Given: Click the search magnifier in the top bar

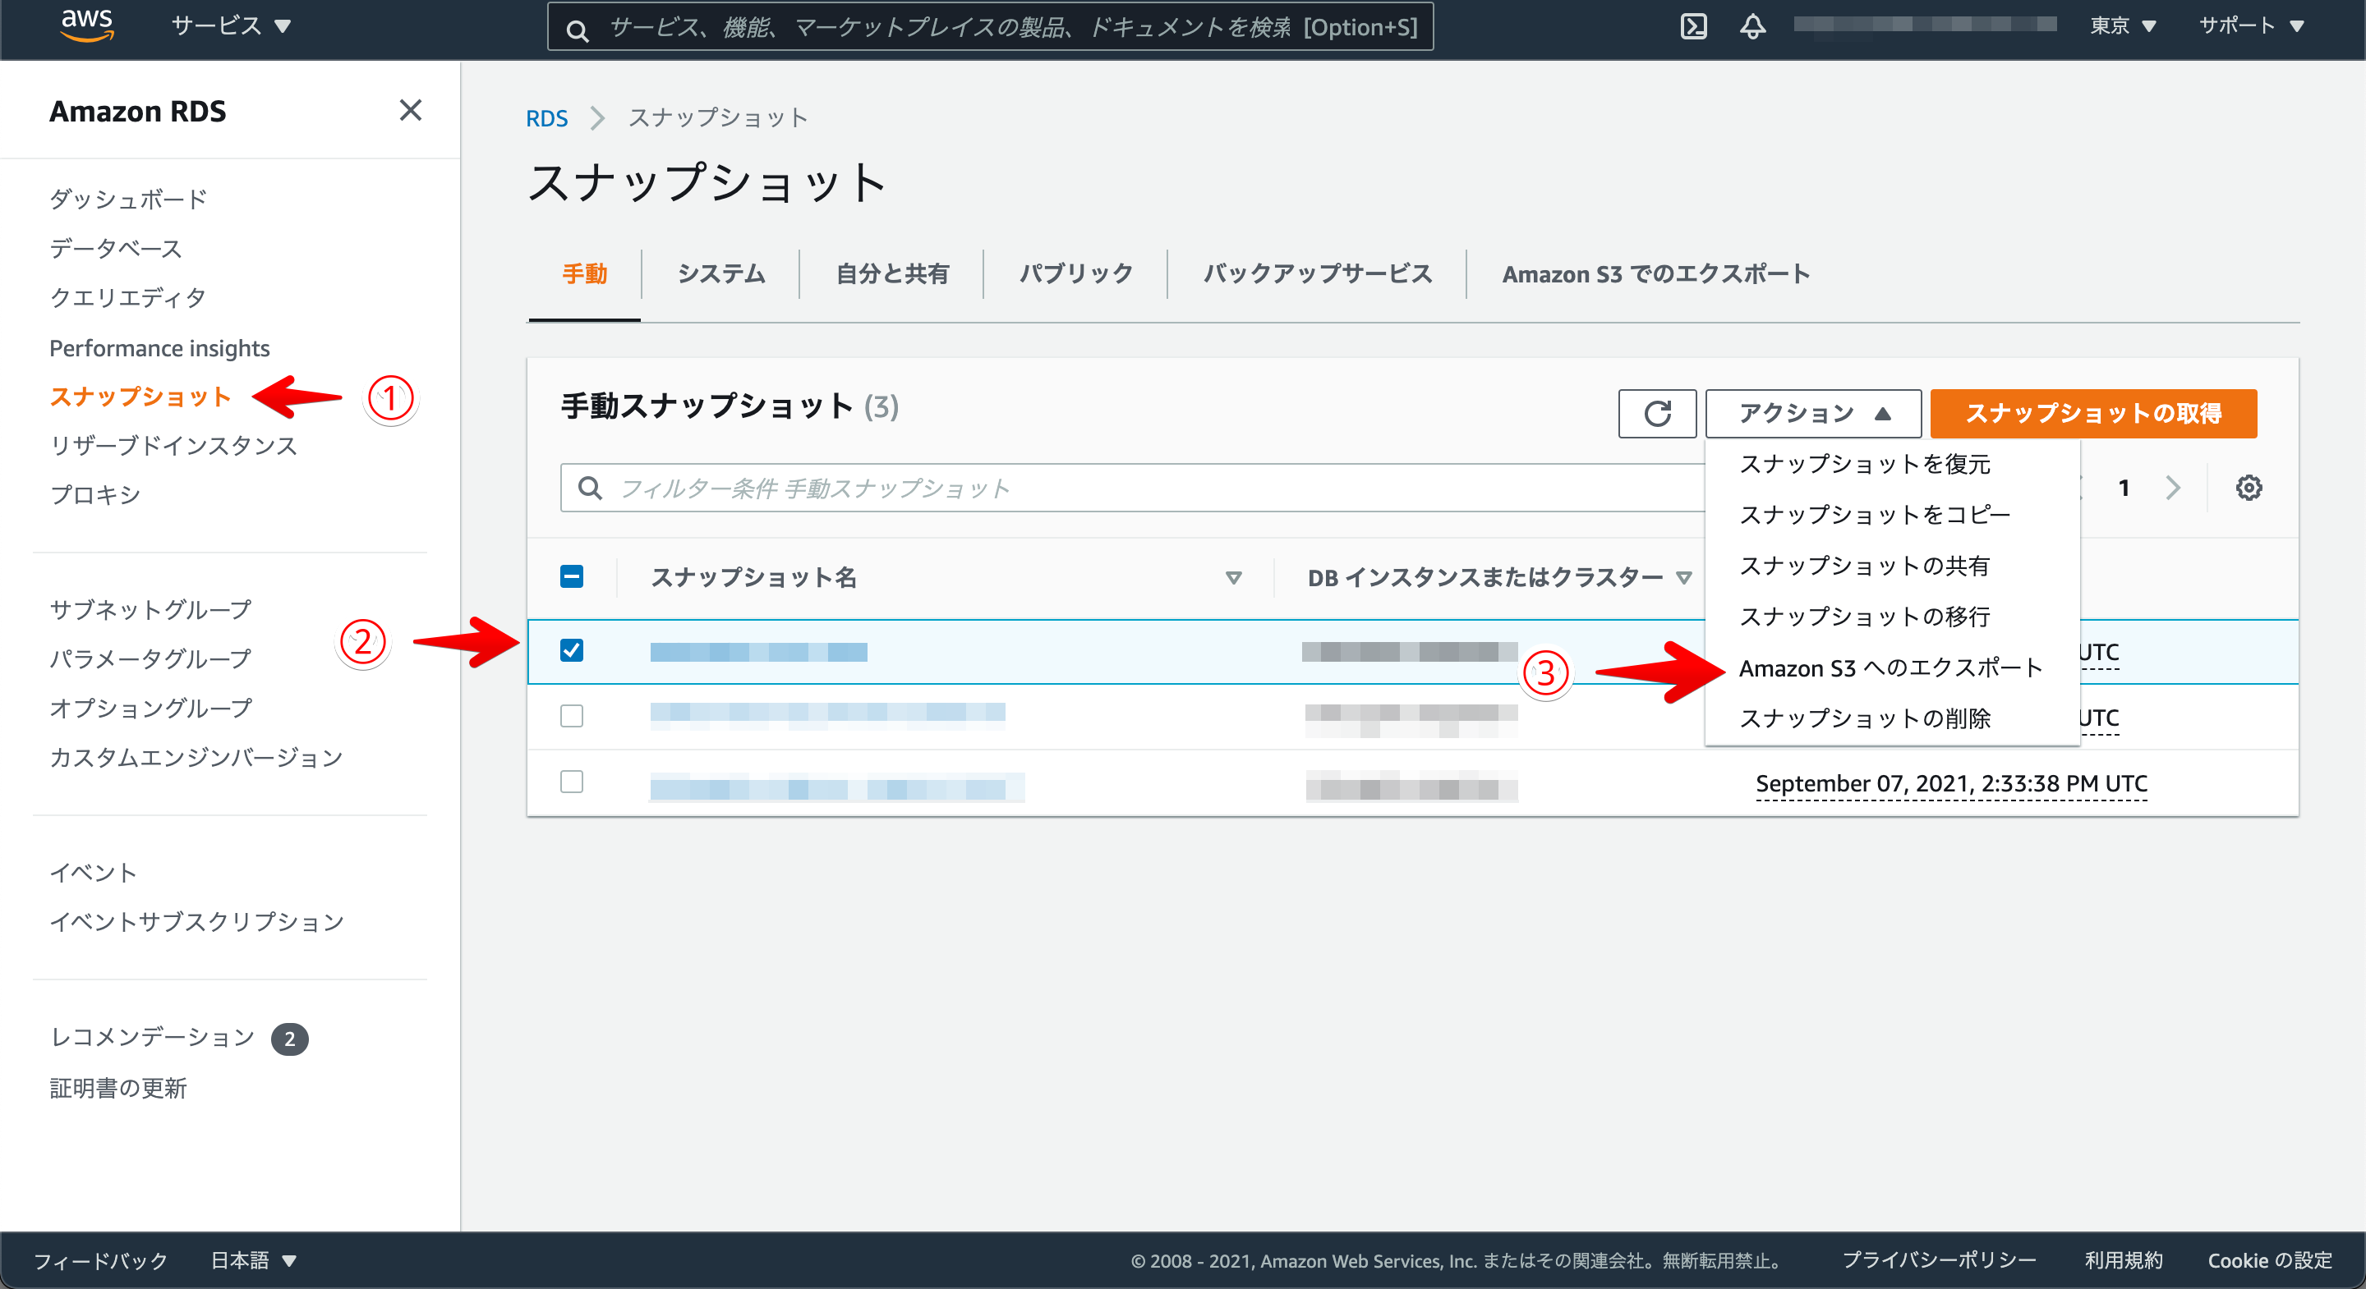Looking at the screenshot, I should click(577, 28).
